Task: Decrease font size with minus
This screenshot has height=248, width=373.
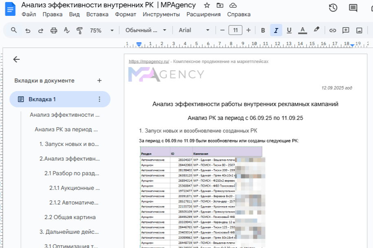Action: tap(222, 30)
